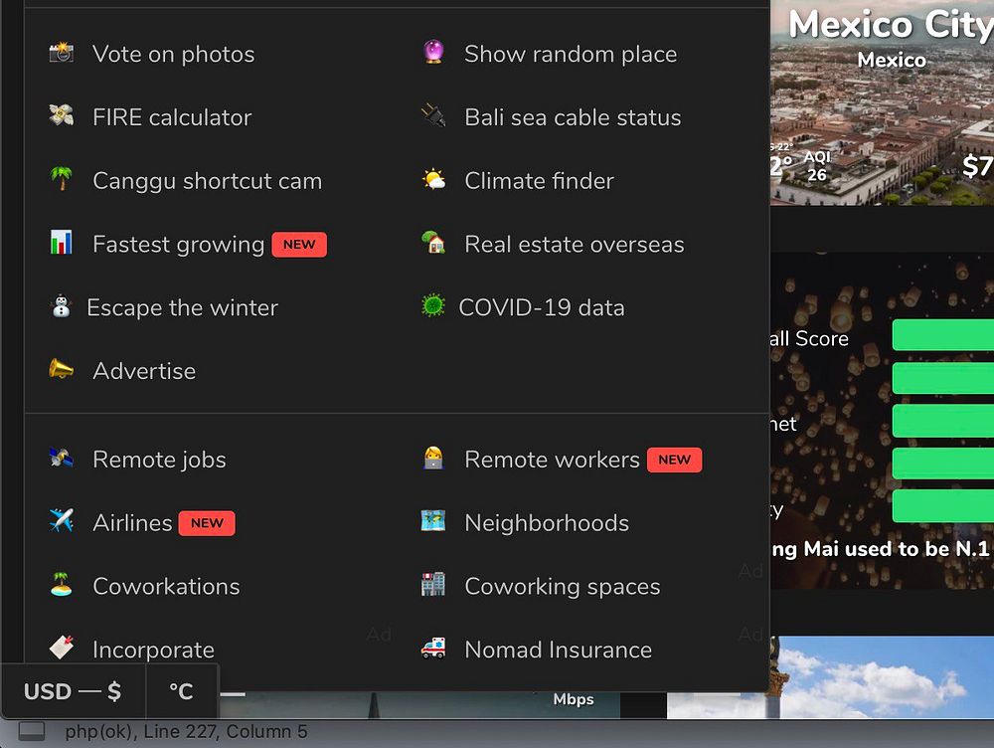Click the satellite icon for Remote jobs
The width and height of the screenshot is (994, 748).
[62, 458]
